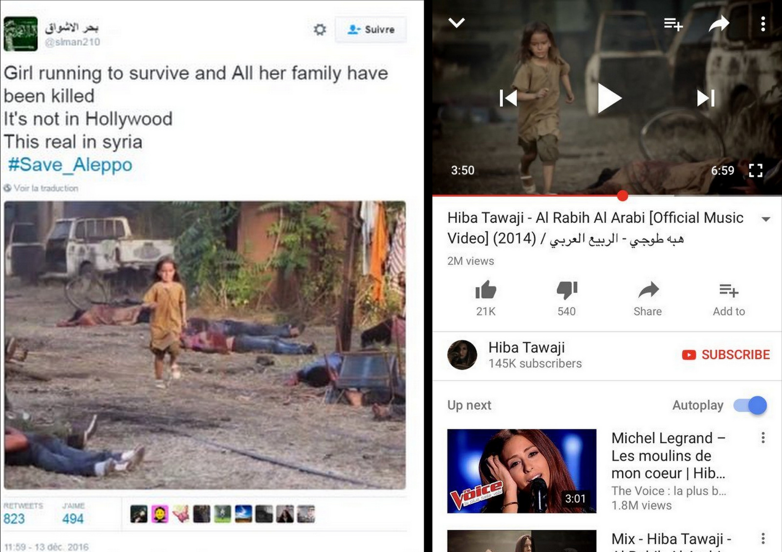Viewport: 782px width, 552px height.
Task: Enter fullscreen mode
Action: (x=756, y=170)
